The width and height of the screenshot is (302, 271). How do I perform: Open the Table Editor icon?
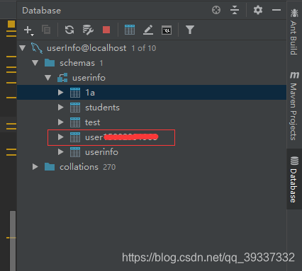click(130, 30)
